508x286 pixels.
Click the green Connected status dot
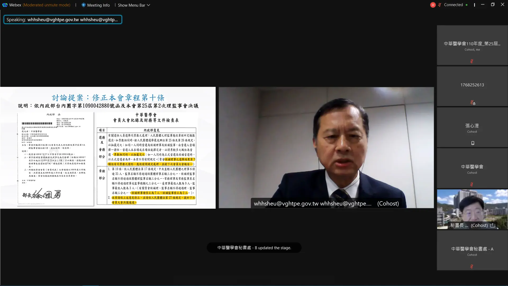[467, 5]
